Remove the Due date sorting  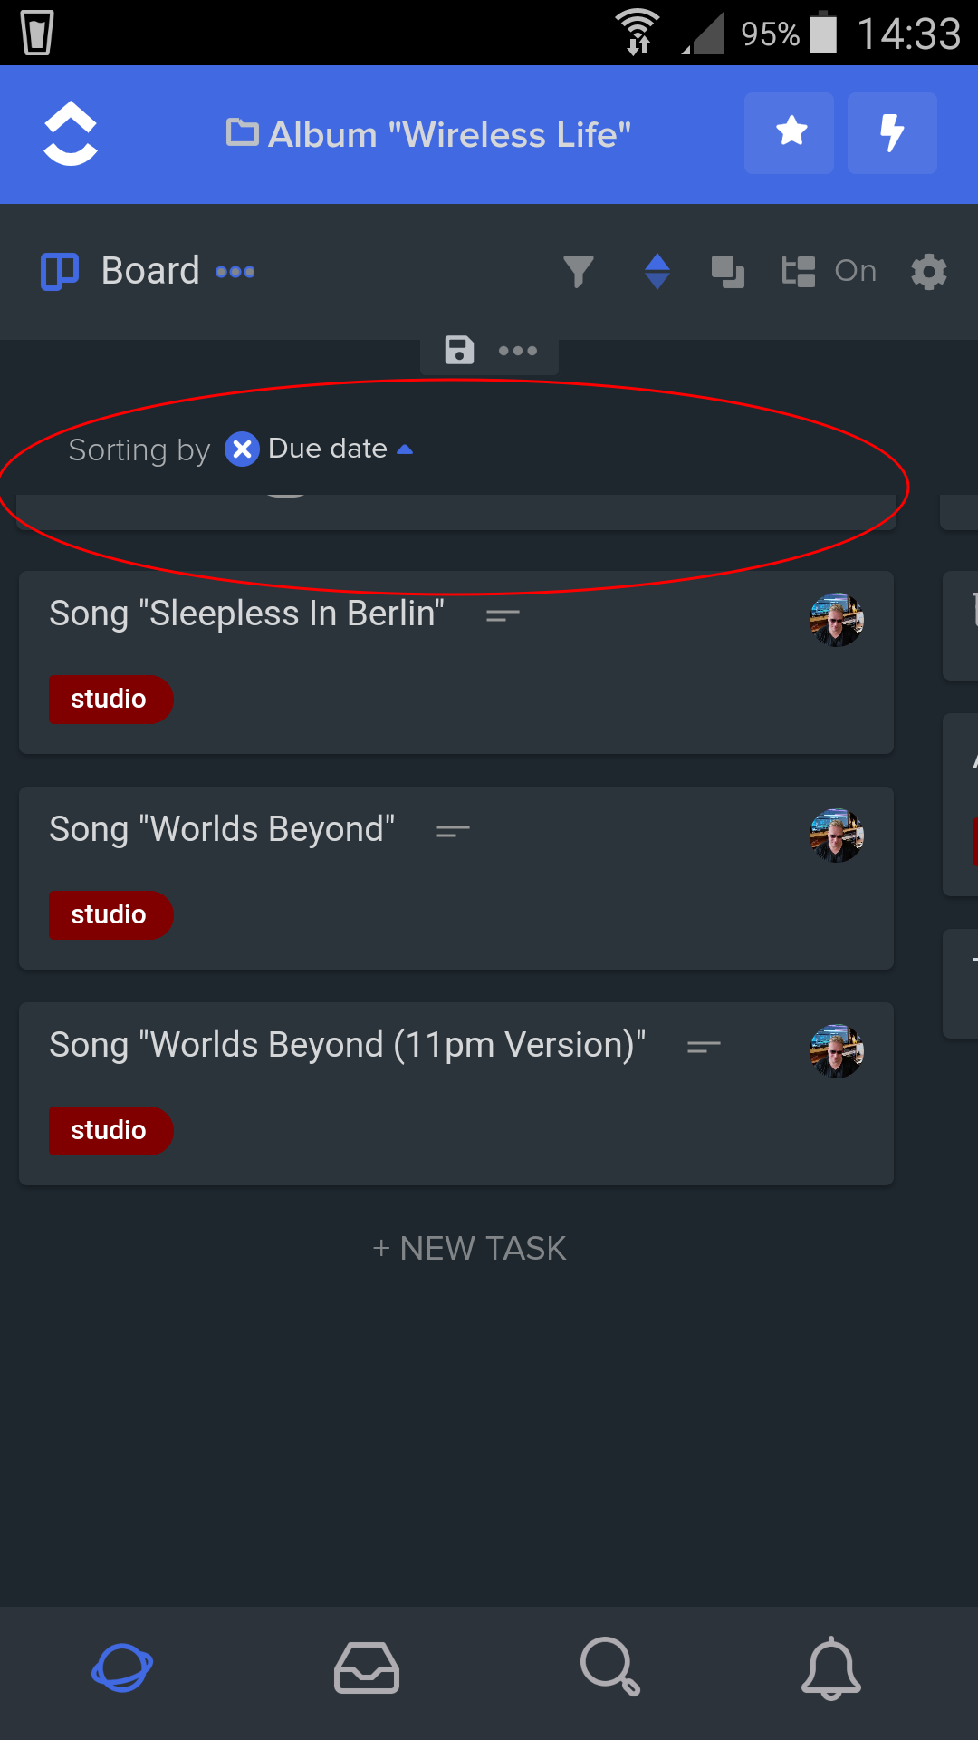242,449
